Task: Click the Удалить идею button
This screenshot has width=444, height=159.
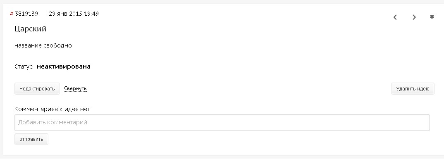Action: click(x=413, y=88)
